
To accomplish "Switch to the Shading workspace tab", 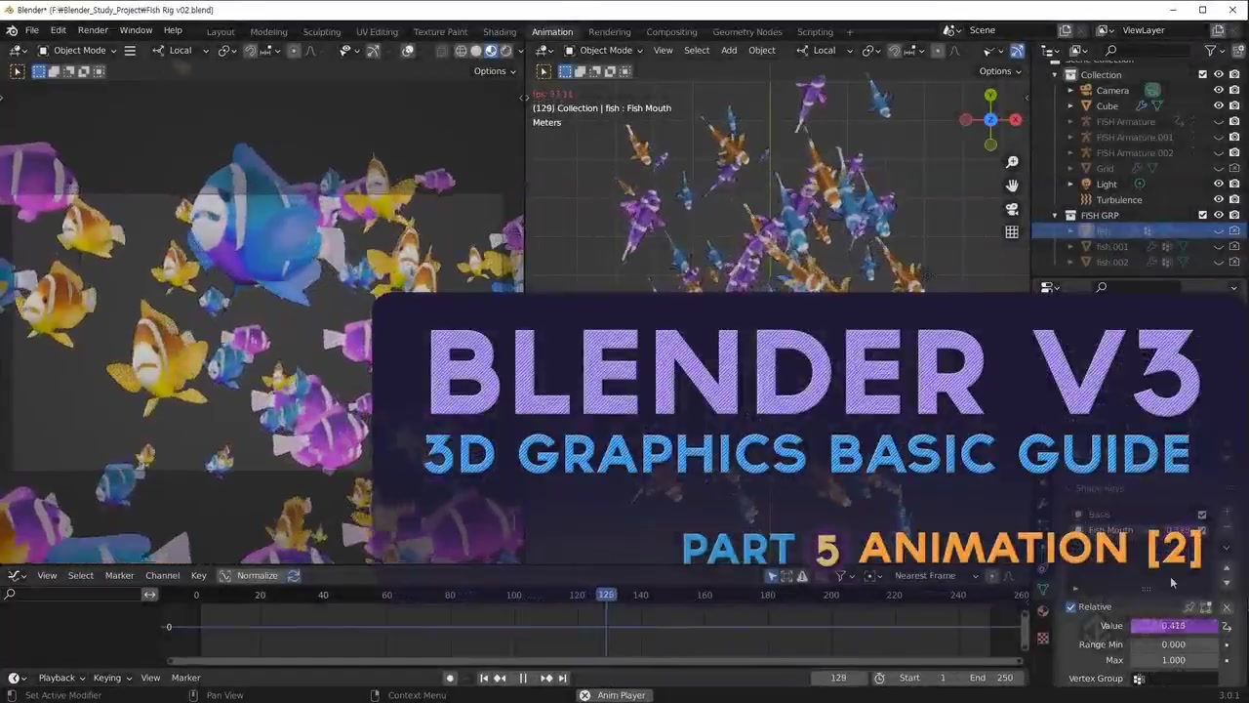I will point(500,31).
